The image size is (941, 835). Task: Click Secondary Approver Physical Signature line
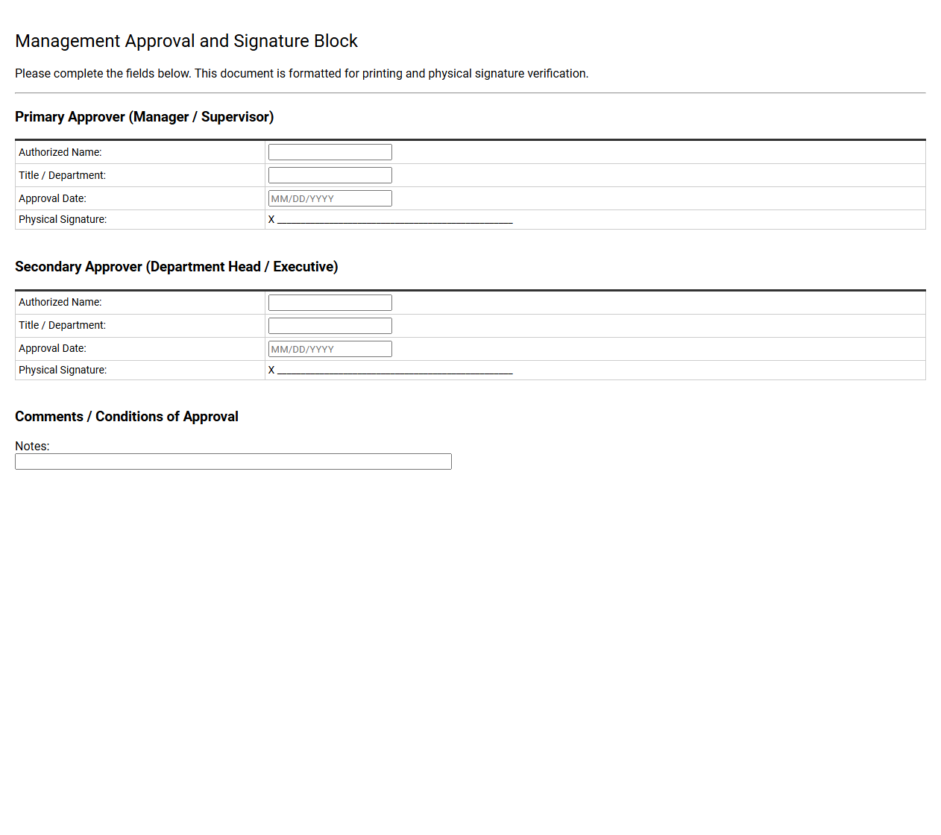tap(391, 371)
